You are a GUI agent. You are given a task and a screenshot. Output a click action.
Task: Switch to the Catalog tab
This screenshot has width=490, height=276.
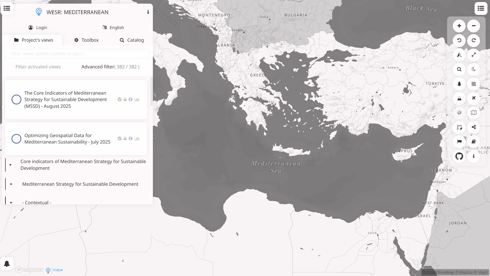coord(132,40)
